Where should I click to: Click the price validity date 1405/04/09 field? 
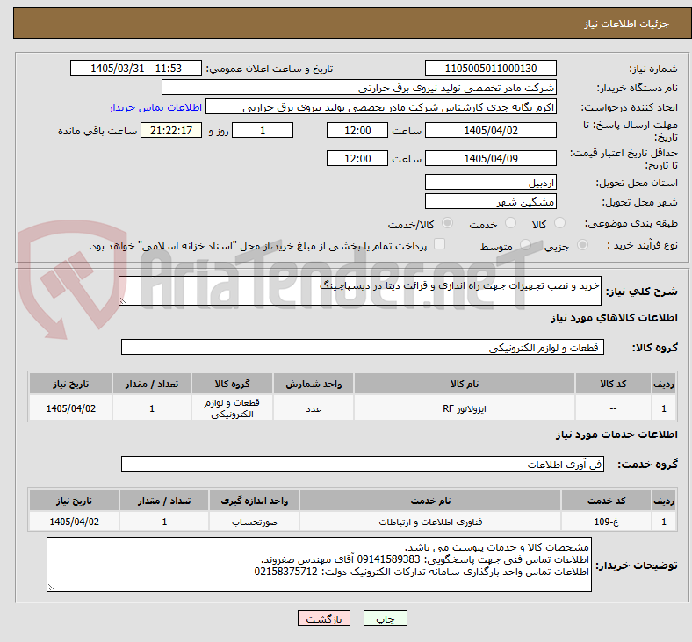click(x=491, y=158)
